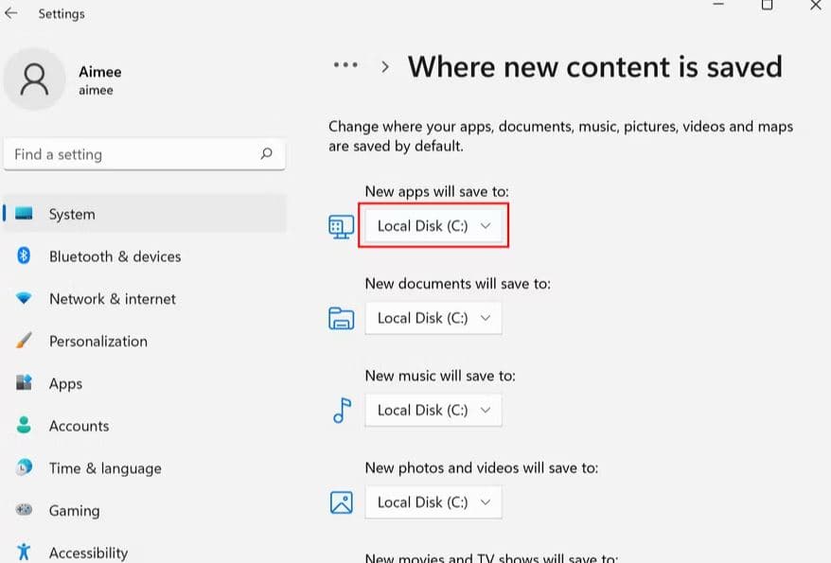Viewport: 831px width, 563px height.
Task: Click inside the Find a setting field
Action: [133, 154]
